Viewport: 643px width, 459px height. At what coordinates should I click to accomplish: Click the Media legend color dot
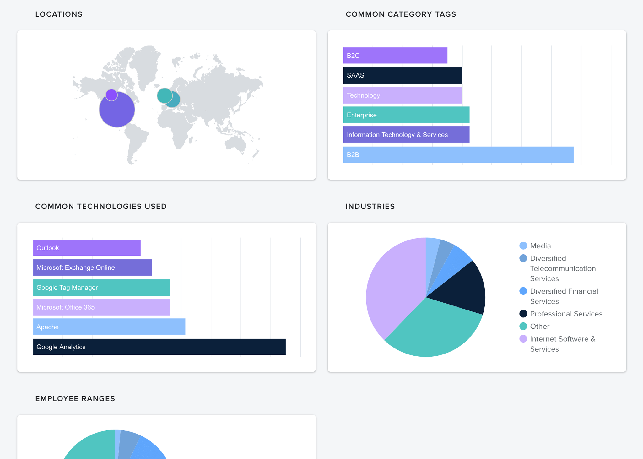(523, 246)
